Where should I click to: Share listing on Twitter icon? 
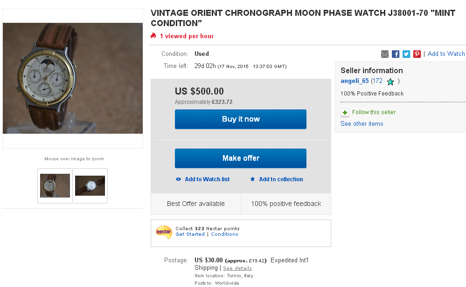[x=406, y=54]
